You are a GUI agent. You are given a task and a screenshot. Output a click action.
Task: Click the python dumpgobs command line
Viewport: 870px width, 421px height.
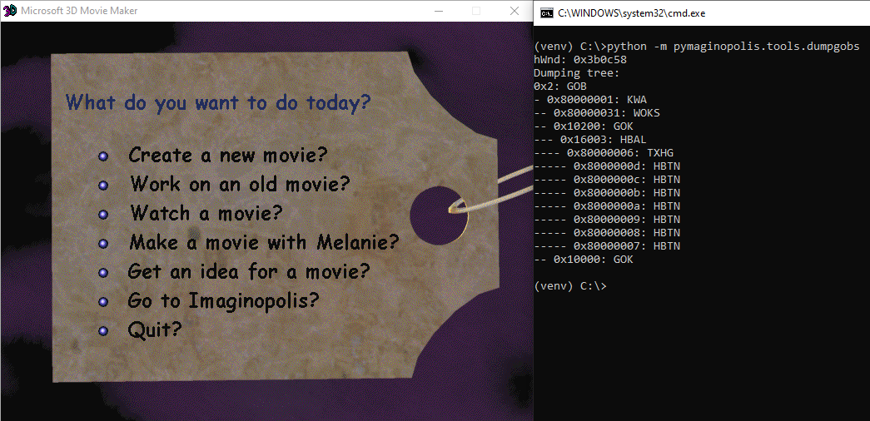(x=696, y=47)
